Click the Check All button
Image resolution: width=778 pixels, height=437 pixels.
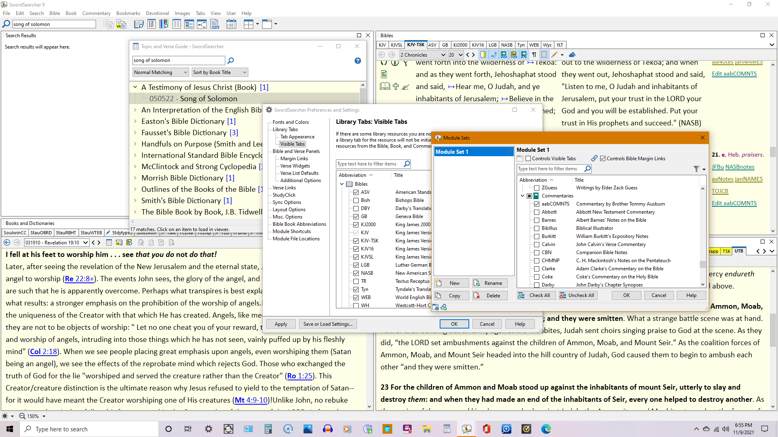tap(536, 295)
